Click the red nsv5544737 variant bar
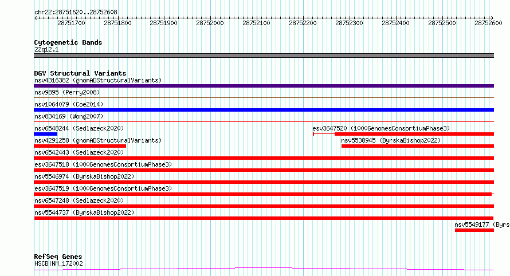 click(264, 218)
